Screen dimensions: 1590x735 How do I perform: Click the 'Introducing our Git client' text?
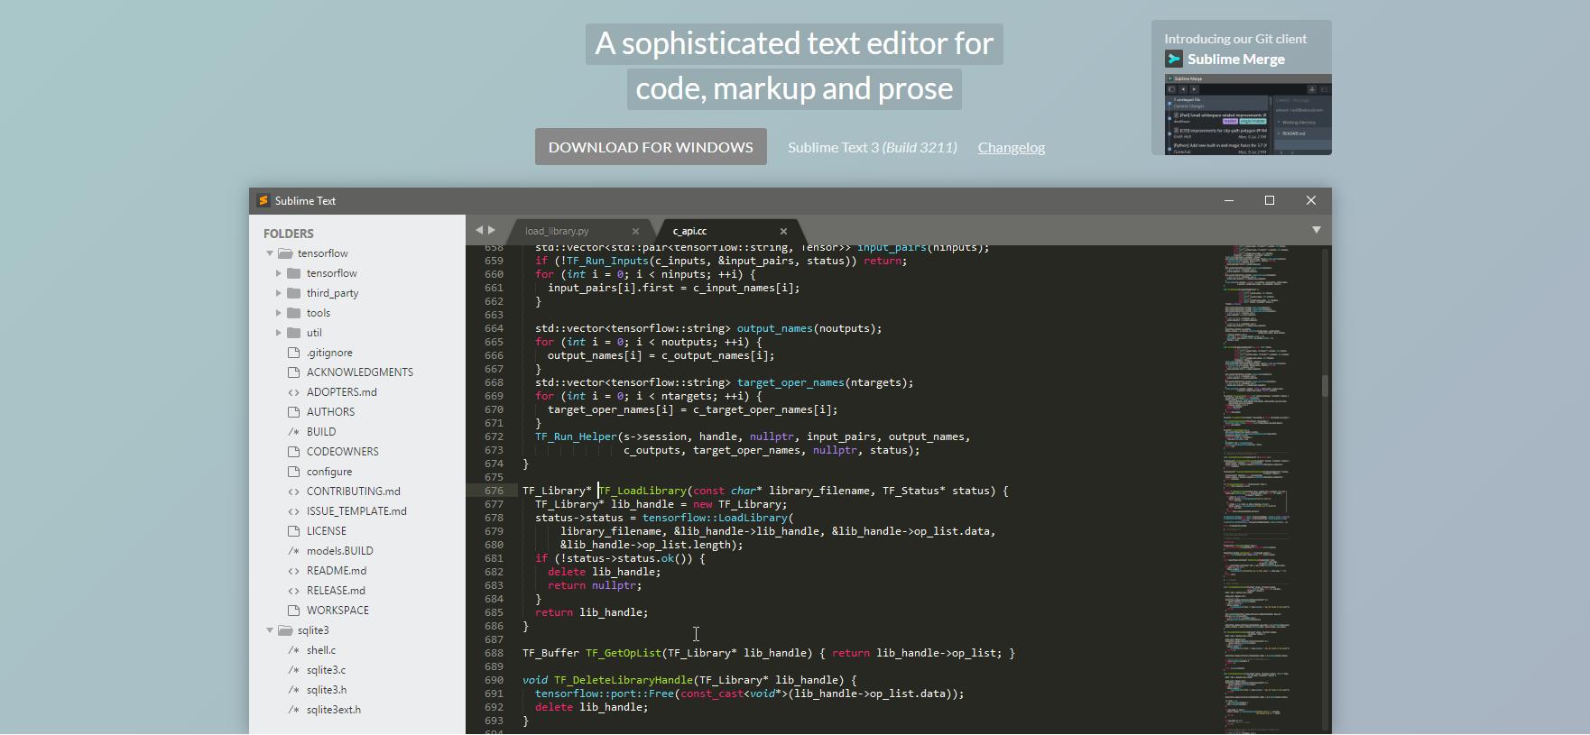[1235, 39]
